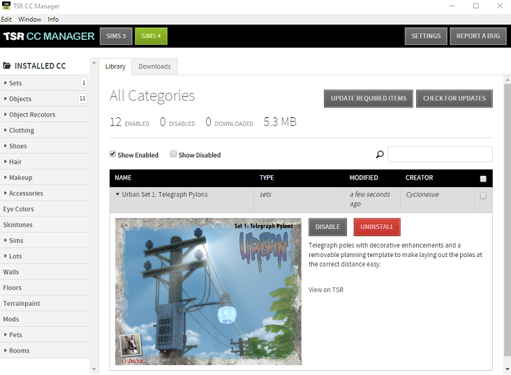Click the Telegraph Pylons preview thumbnail
This screenshot has height=375, width=511.
pyautogui.click(x=208, y=291)
